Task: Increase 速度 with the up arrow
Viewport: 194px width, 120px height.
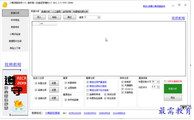Action: (x=99, y=17)
